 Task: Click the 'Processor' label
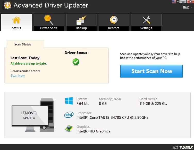tap(84, 113)
